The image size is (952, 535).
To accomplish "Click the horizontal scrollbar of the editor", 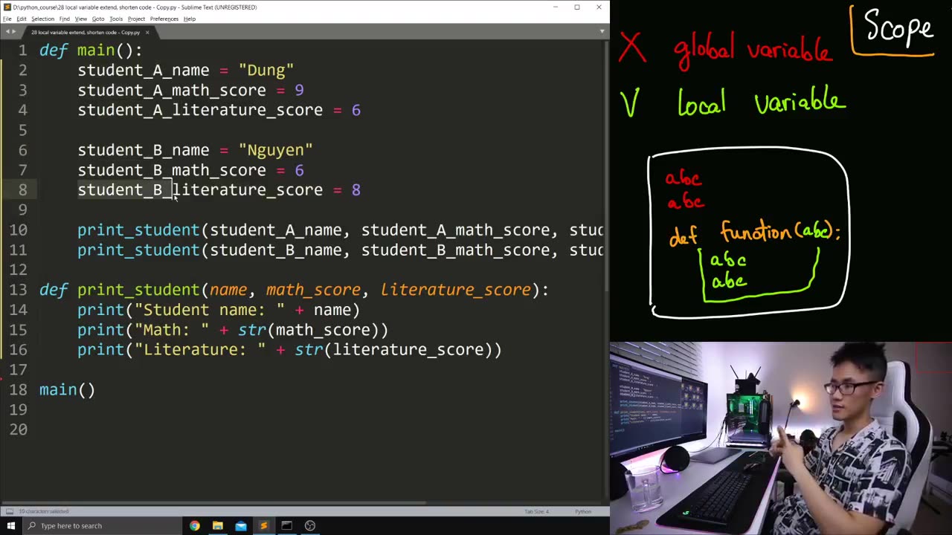I will coord(216,503).
